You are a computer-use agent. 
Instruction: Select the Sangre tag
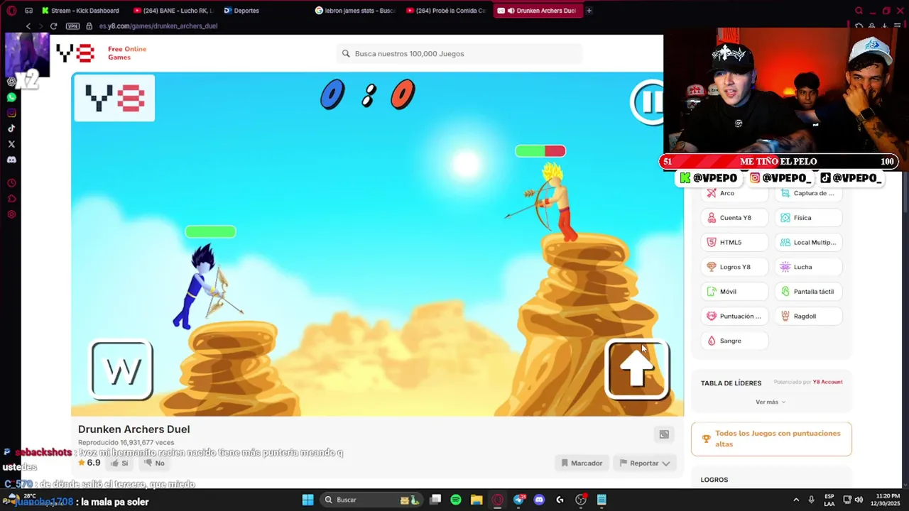[734, 341]
